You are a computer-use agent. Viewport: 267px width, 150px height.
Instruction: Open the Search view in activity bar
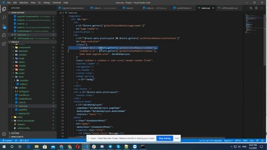coord(4,17)
